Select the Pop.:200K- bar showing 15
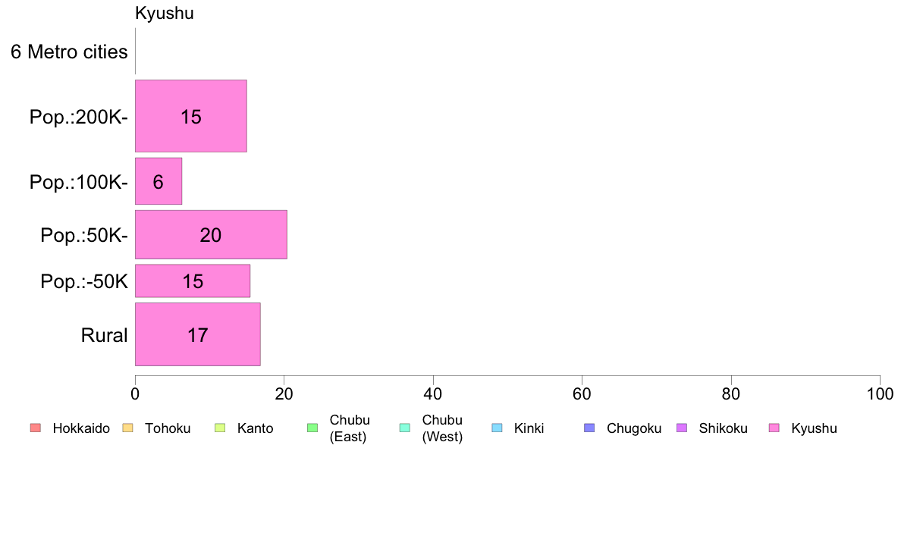This screenshot has width=901, height=558. click(191, 116)
